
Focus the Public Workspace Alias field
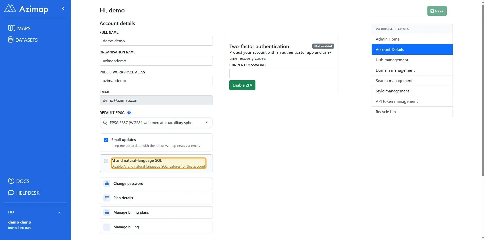pos(156,81)
